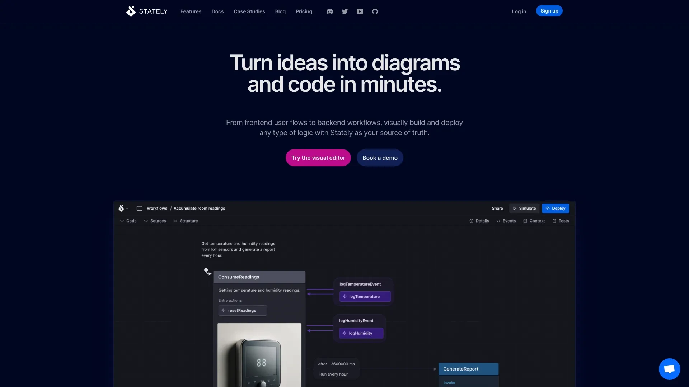
Task: Click the Log in link
Action: point(519,10)
